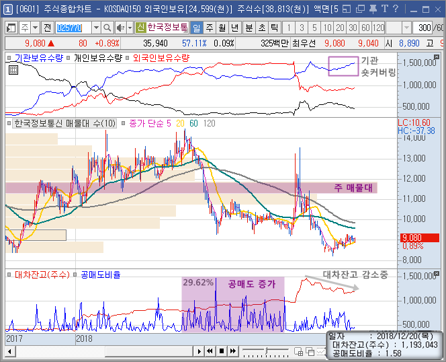Select the 일 daily chart period
The width and height of the screenshot is (446, 362).
point(197,28)
